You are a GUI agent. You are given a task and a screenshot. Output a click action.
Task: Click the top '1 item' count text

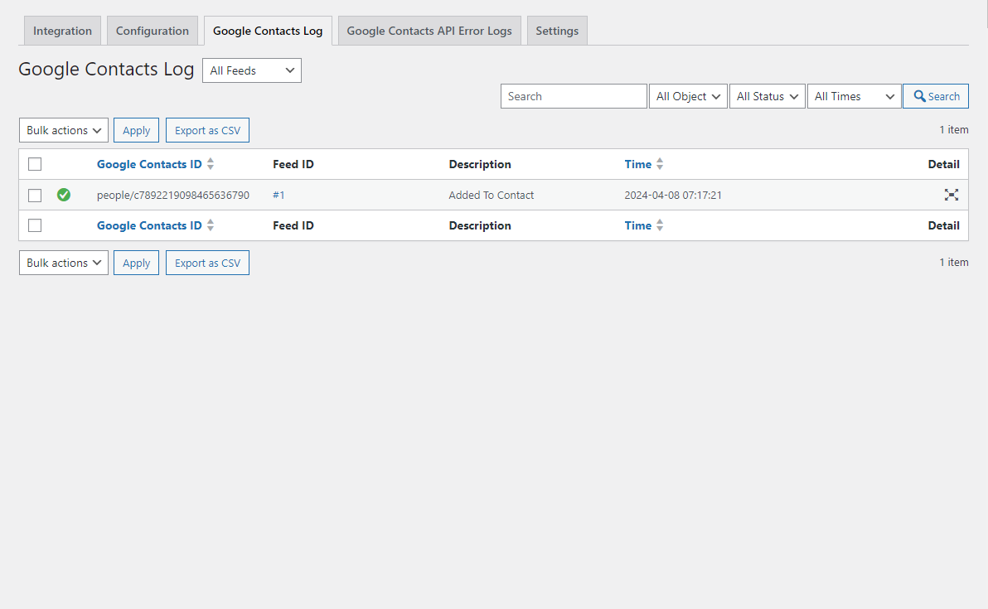point(954,130)
